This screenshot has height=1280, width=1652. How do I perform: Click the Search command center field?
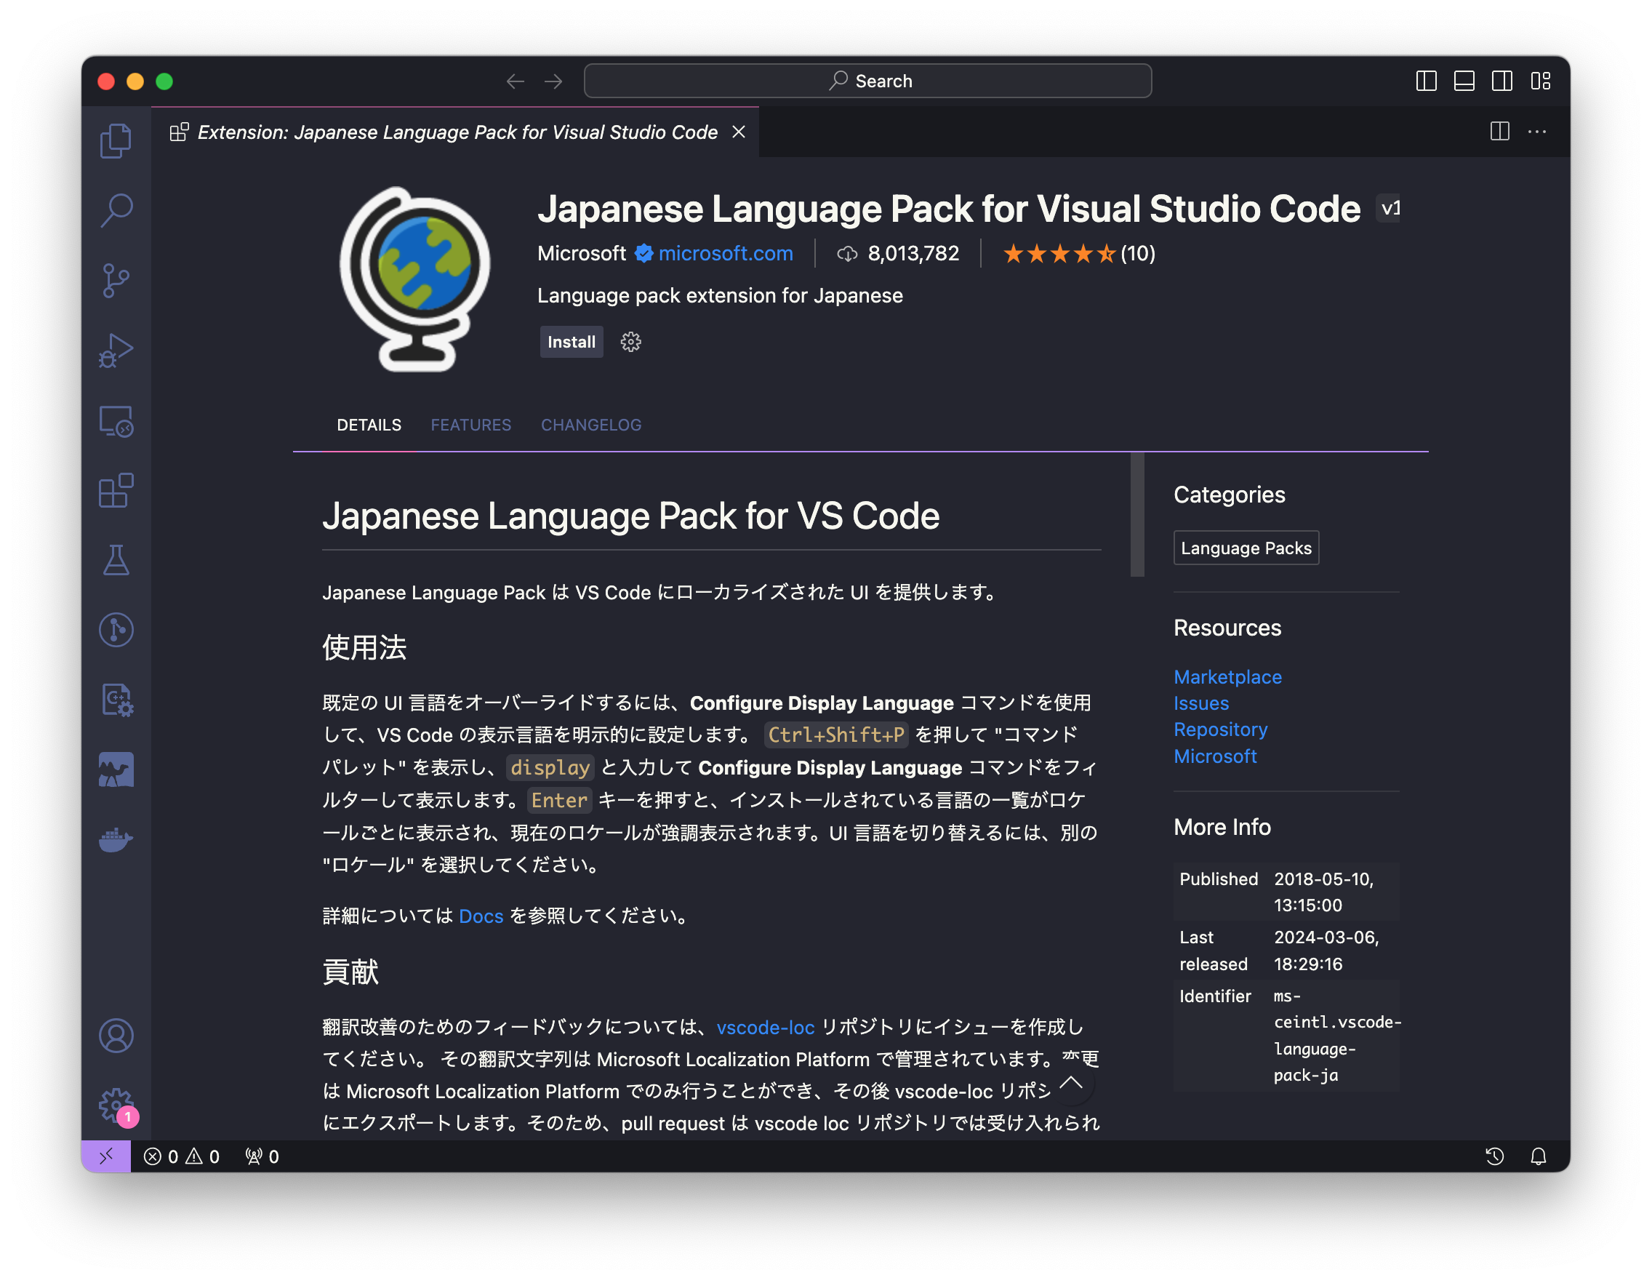[x=867, y=81]
